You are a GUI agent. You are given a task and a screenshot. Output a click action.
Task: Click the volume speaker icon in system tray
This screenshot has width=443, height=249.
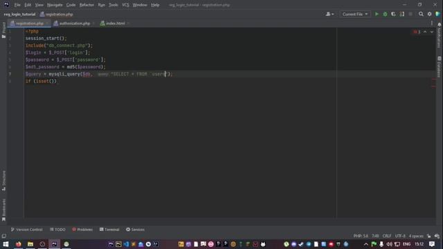pos(389,244)
